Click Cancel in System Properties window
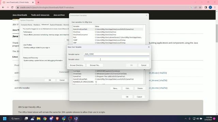218x122 pixels. click(62, 80)
